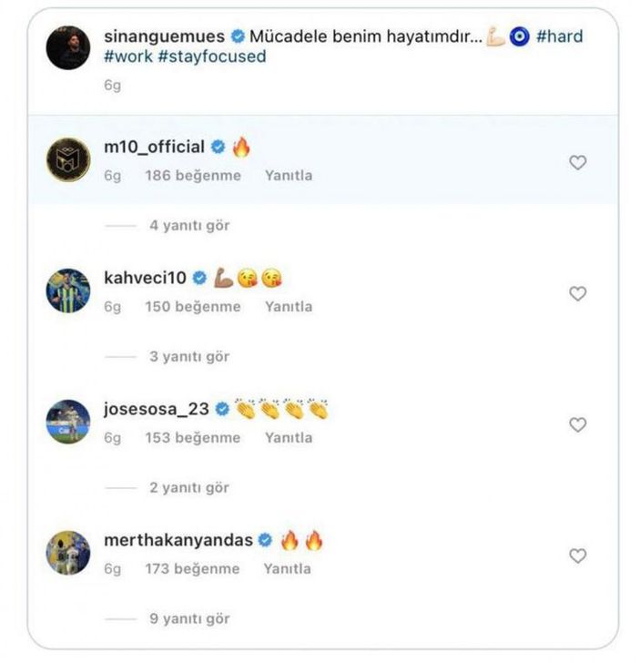Expand 4 replies under m10_official comment
640x663 pixels.
pyautogui.click(x=189, y=225)
